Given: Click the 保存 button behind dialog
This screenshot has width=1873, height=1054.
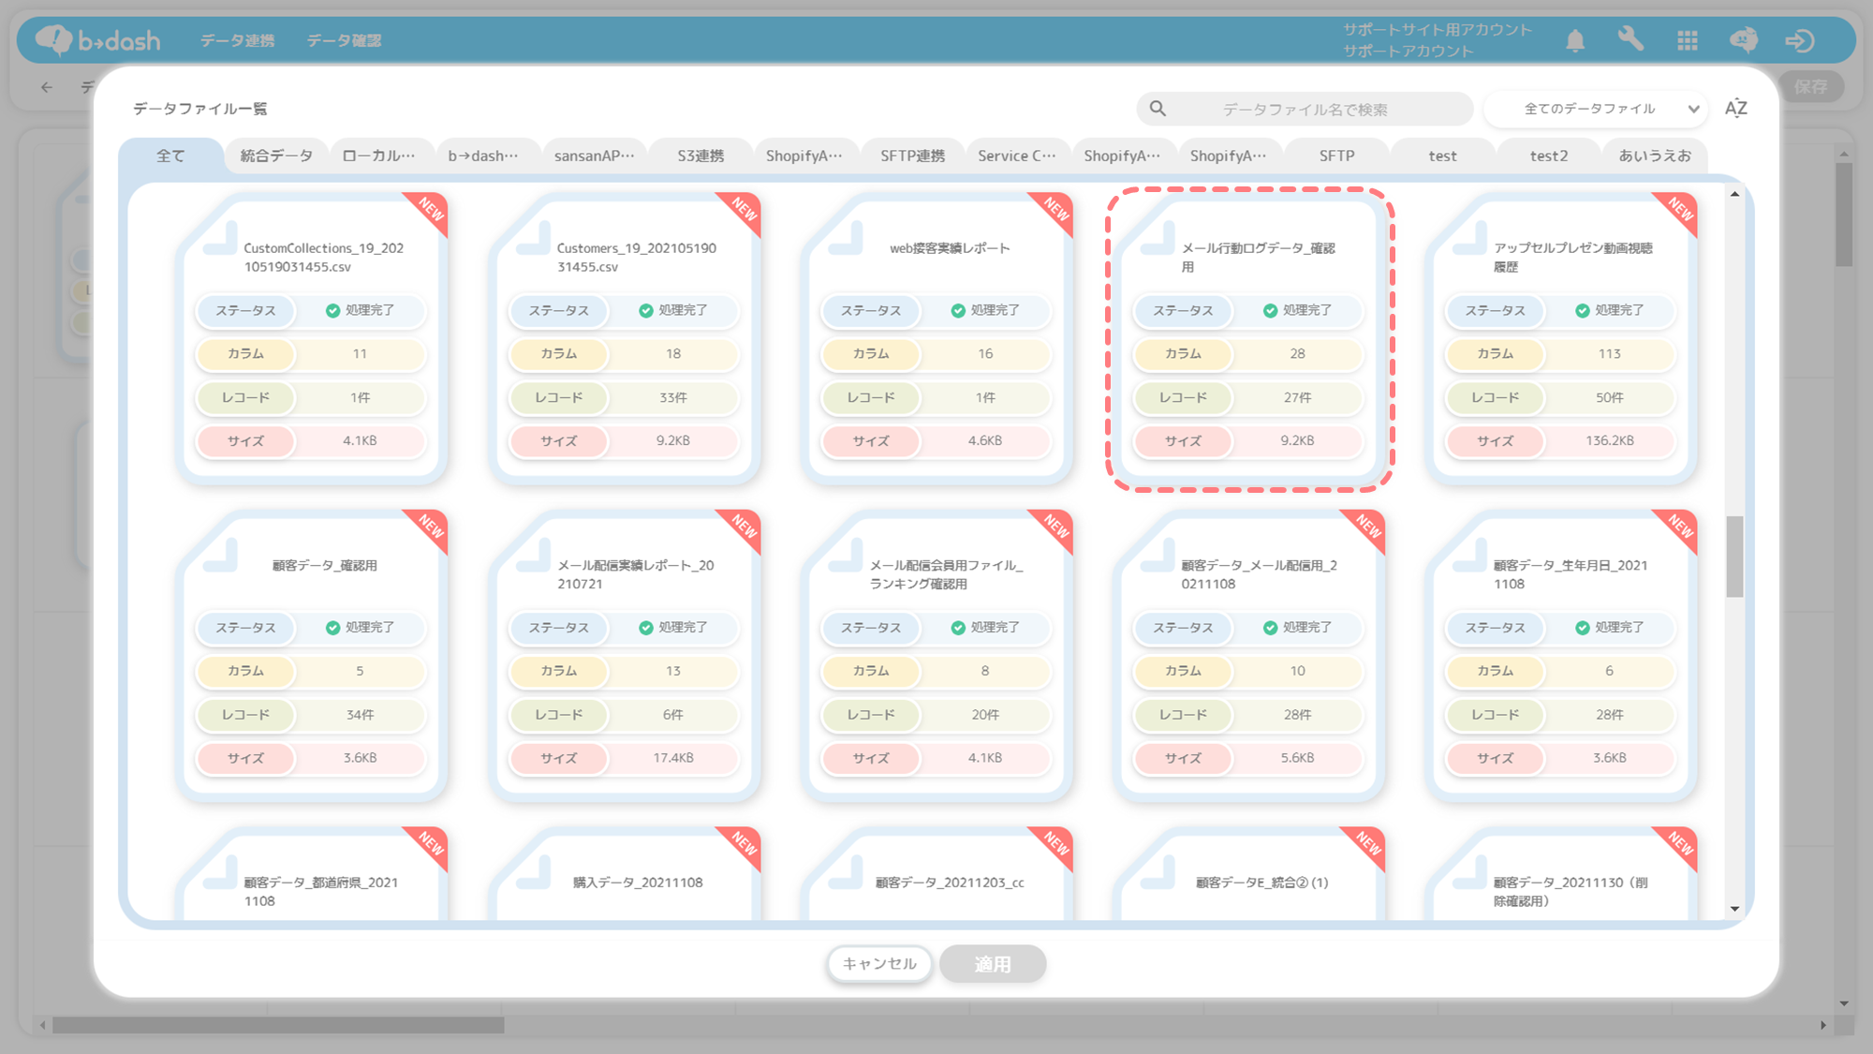Looking at the screenshot, I should click(x=1810, y=87).
